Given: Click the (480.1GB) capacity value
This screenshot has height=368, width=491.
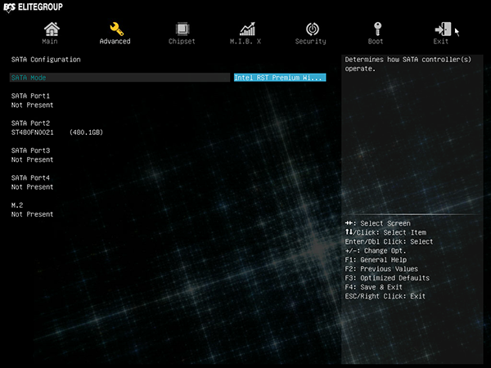Looking at the screenshot, I should click(x=86, y=132).
